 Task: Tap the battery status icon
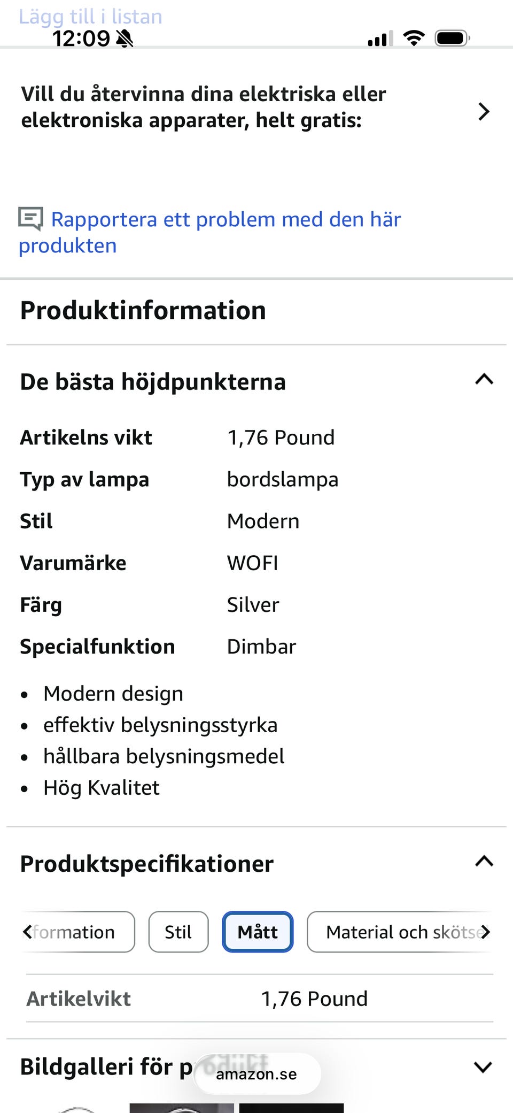click(452, 38)
